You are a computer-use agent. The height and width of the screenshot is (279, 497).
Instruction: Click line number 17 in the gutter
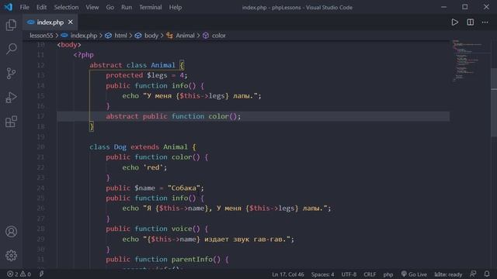pyautogui.click(x=40, y=116)
